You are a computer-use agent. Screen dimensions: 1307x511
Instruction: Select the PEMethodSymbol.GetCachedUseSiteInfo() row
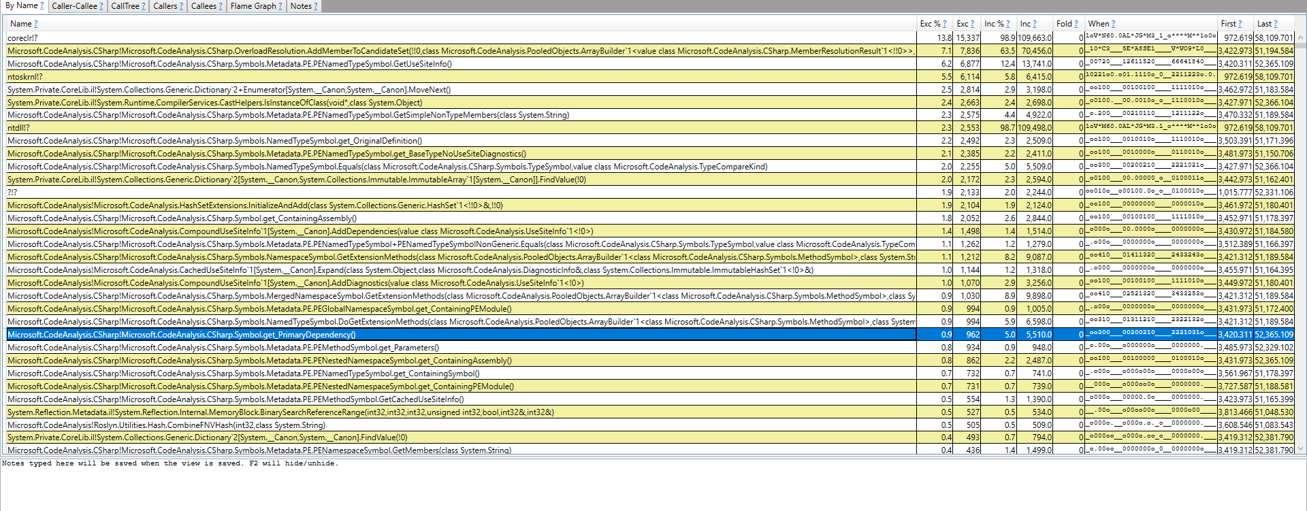point(650,399)
